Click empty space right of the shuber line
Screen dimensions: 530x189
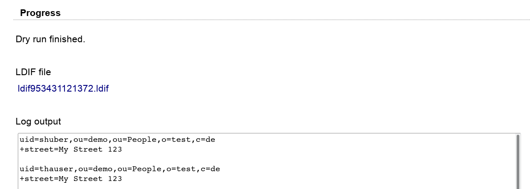point(356,140)
